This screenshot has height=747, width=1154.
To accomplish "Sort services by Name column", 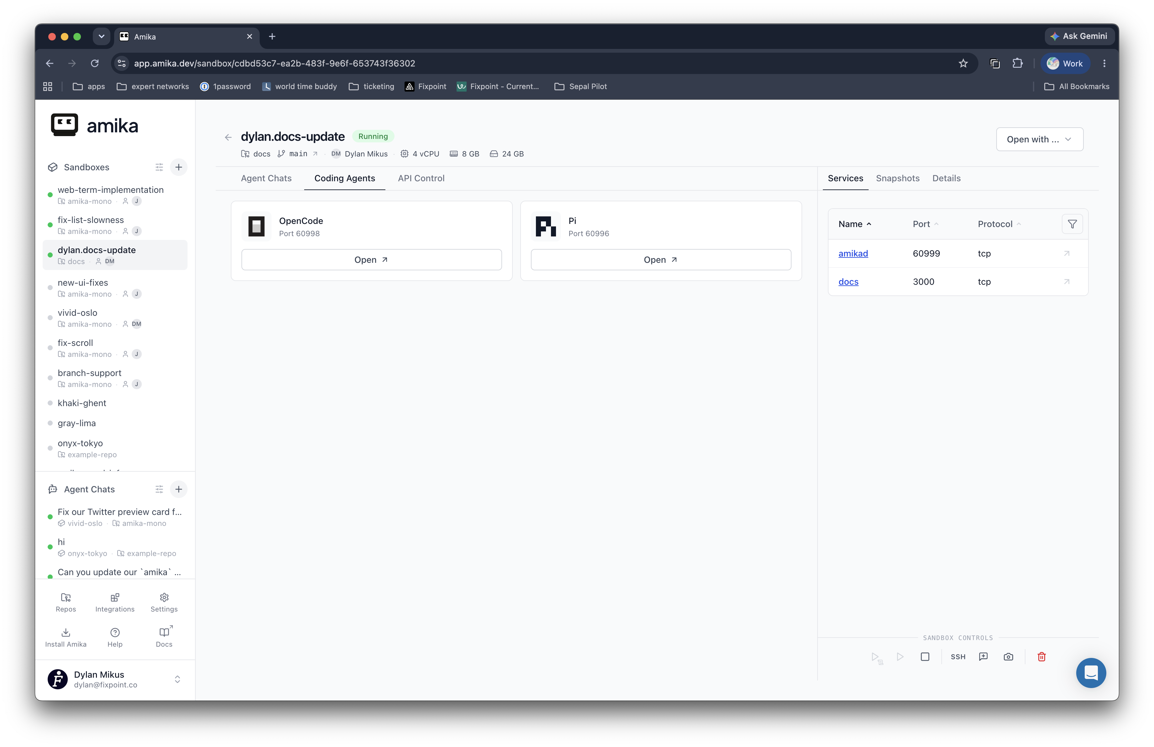I will point(855,224).
